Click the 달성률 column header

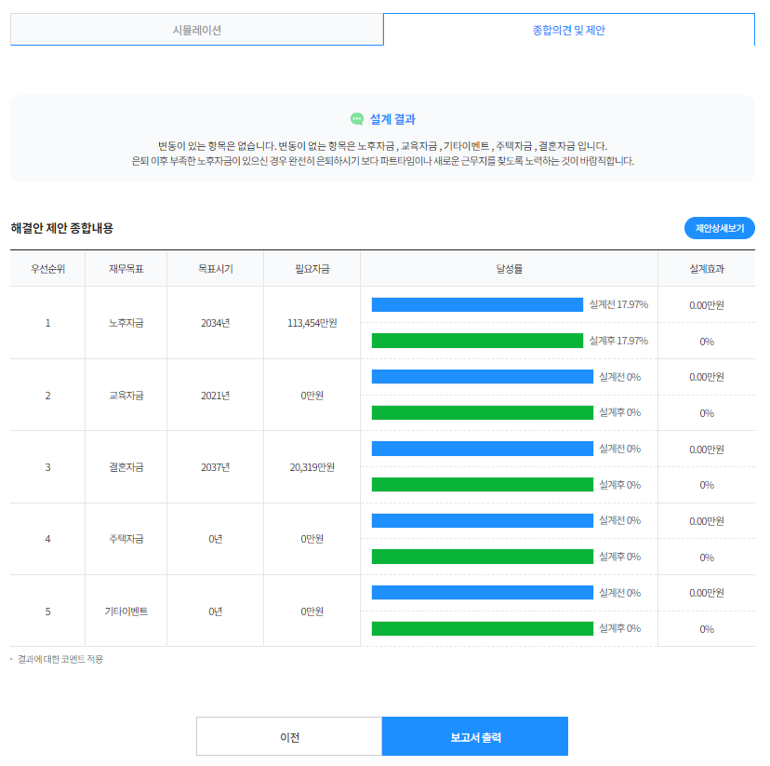click(509, 269)
